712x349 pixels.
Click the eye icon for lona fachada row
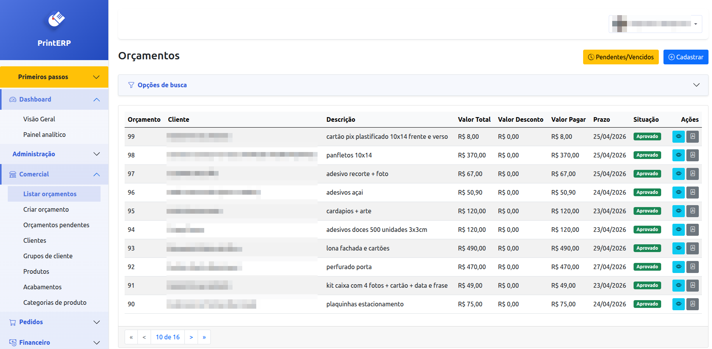(678, 248)
